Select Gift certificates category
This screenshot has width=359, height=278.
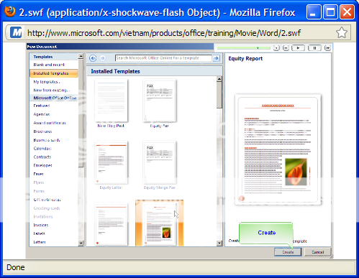(47, 200)
